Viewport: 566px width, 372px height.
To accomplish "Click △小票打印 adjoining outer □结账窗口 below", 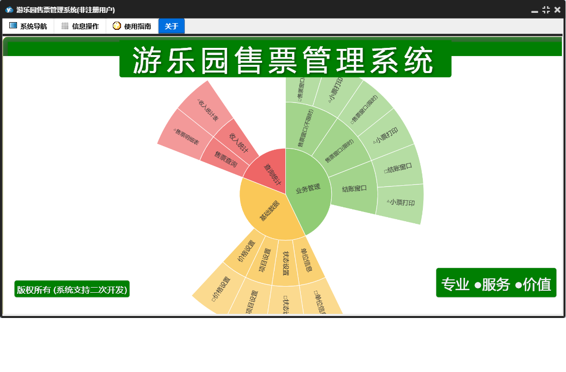I will [x=401, y=203].
